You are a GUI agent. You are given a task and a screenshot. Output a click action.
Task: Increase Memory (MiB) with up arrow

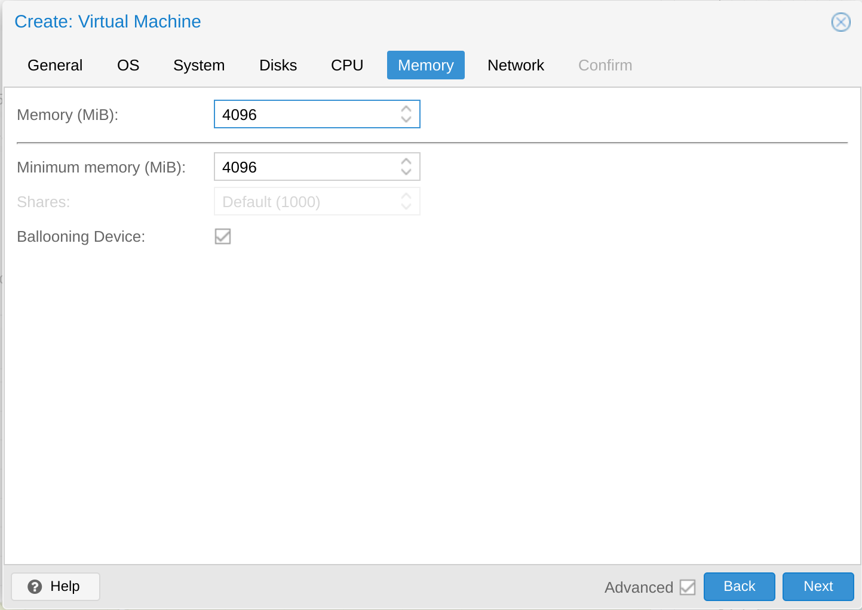click(x=406, y=109)
